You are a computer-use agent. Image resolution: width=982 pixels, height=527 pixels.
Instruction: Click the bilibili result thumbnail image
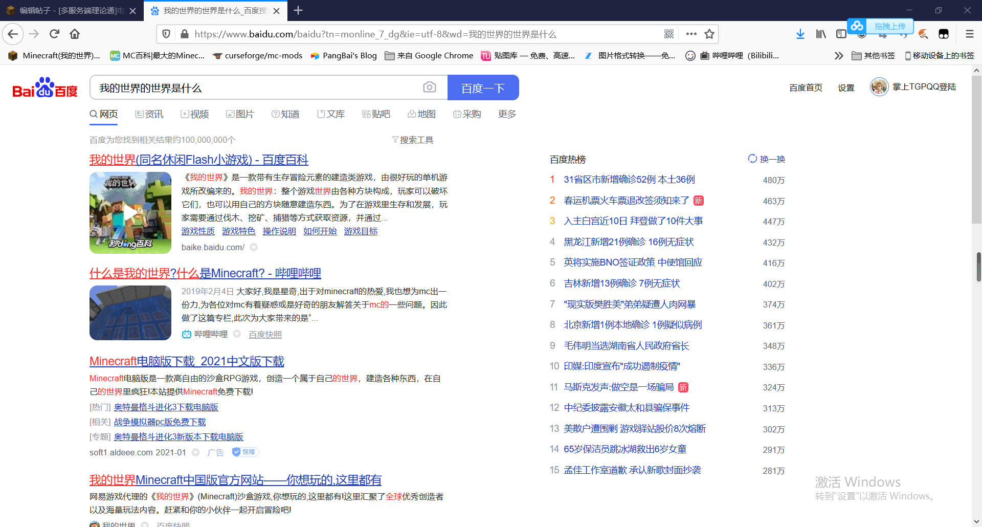(130, 313)
